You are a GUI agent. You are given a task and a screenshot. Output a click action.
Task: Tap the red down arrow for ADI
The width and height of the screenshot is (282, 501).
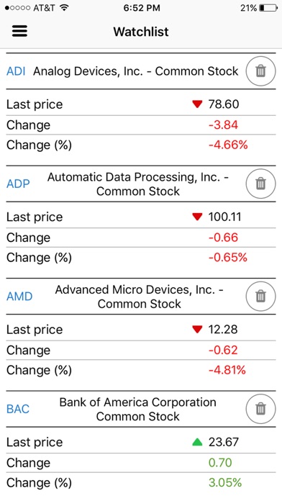pos(197,104)
